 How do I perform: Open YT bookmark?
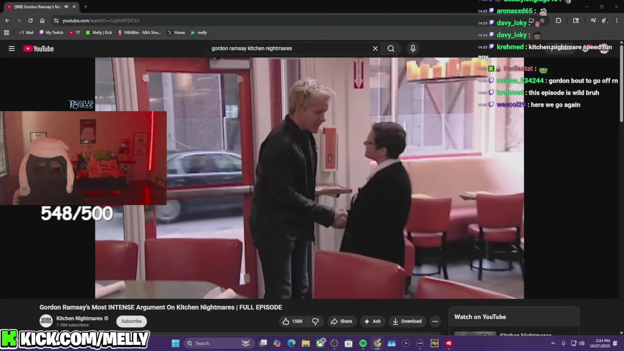(x=75, y=33)
